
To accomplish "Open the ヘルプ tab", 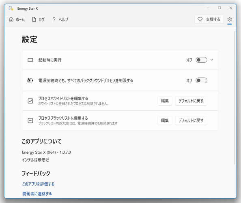I will point(60,19).
